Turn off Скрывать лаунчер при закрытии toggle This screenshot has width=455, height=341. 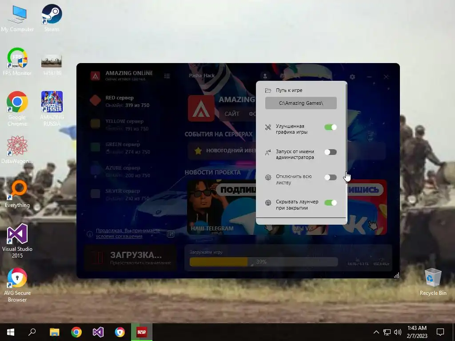coord(331,202)
